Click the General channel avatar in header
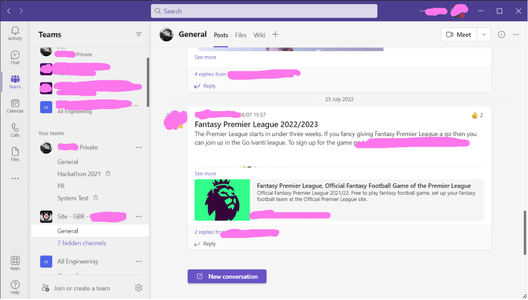 point(166,35)
